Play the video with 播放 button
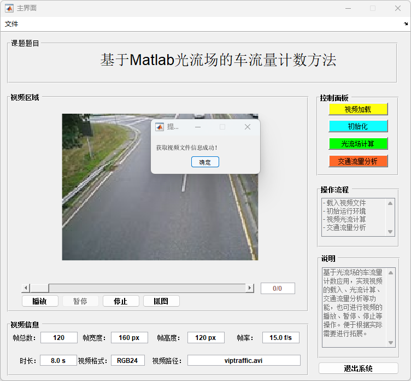This screenshot has height=381, width=411. tap(40, 301)
